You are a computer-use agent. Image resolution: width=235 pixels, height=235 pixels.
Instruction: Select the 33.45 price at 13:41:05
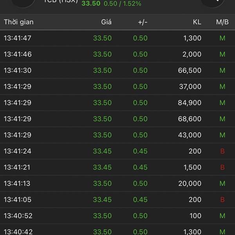[102, 200]
